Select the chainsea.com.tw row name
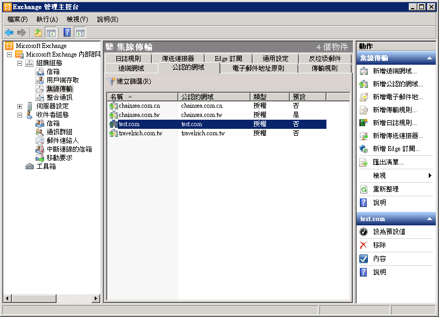 pos(139,115)
